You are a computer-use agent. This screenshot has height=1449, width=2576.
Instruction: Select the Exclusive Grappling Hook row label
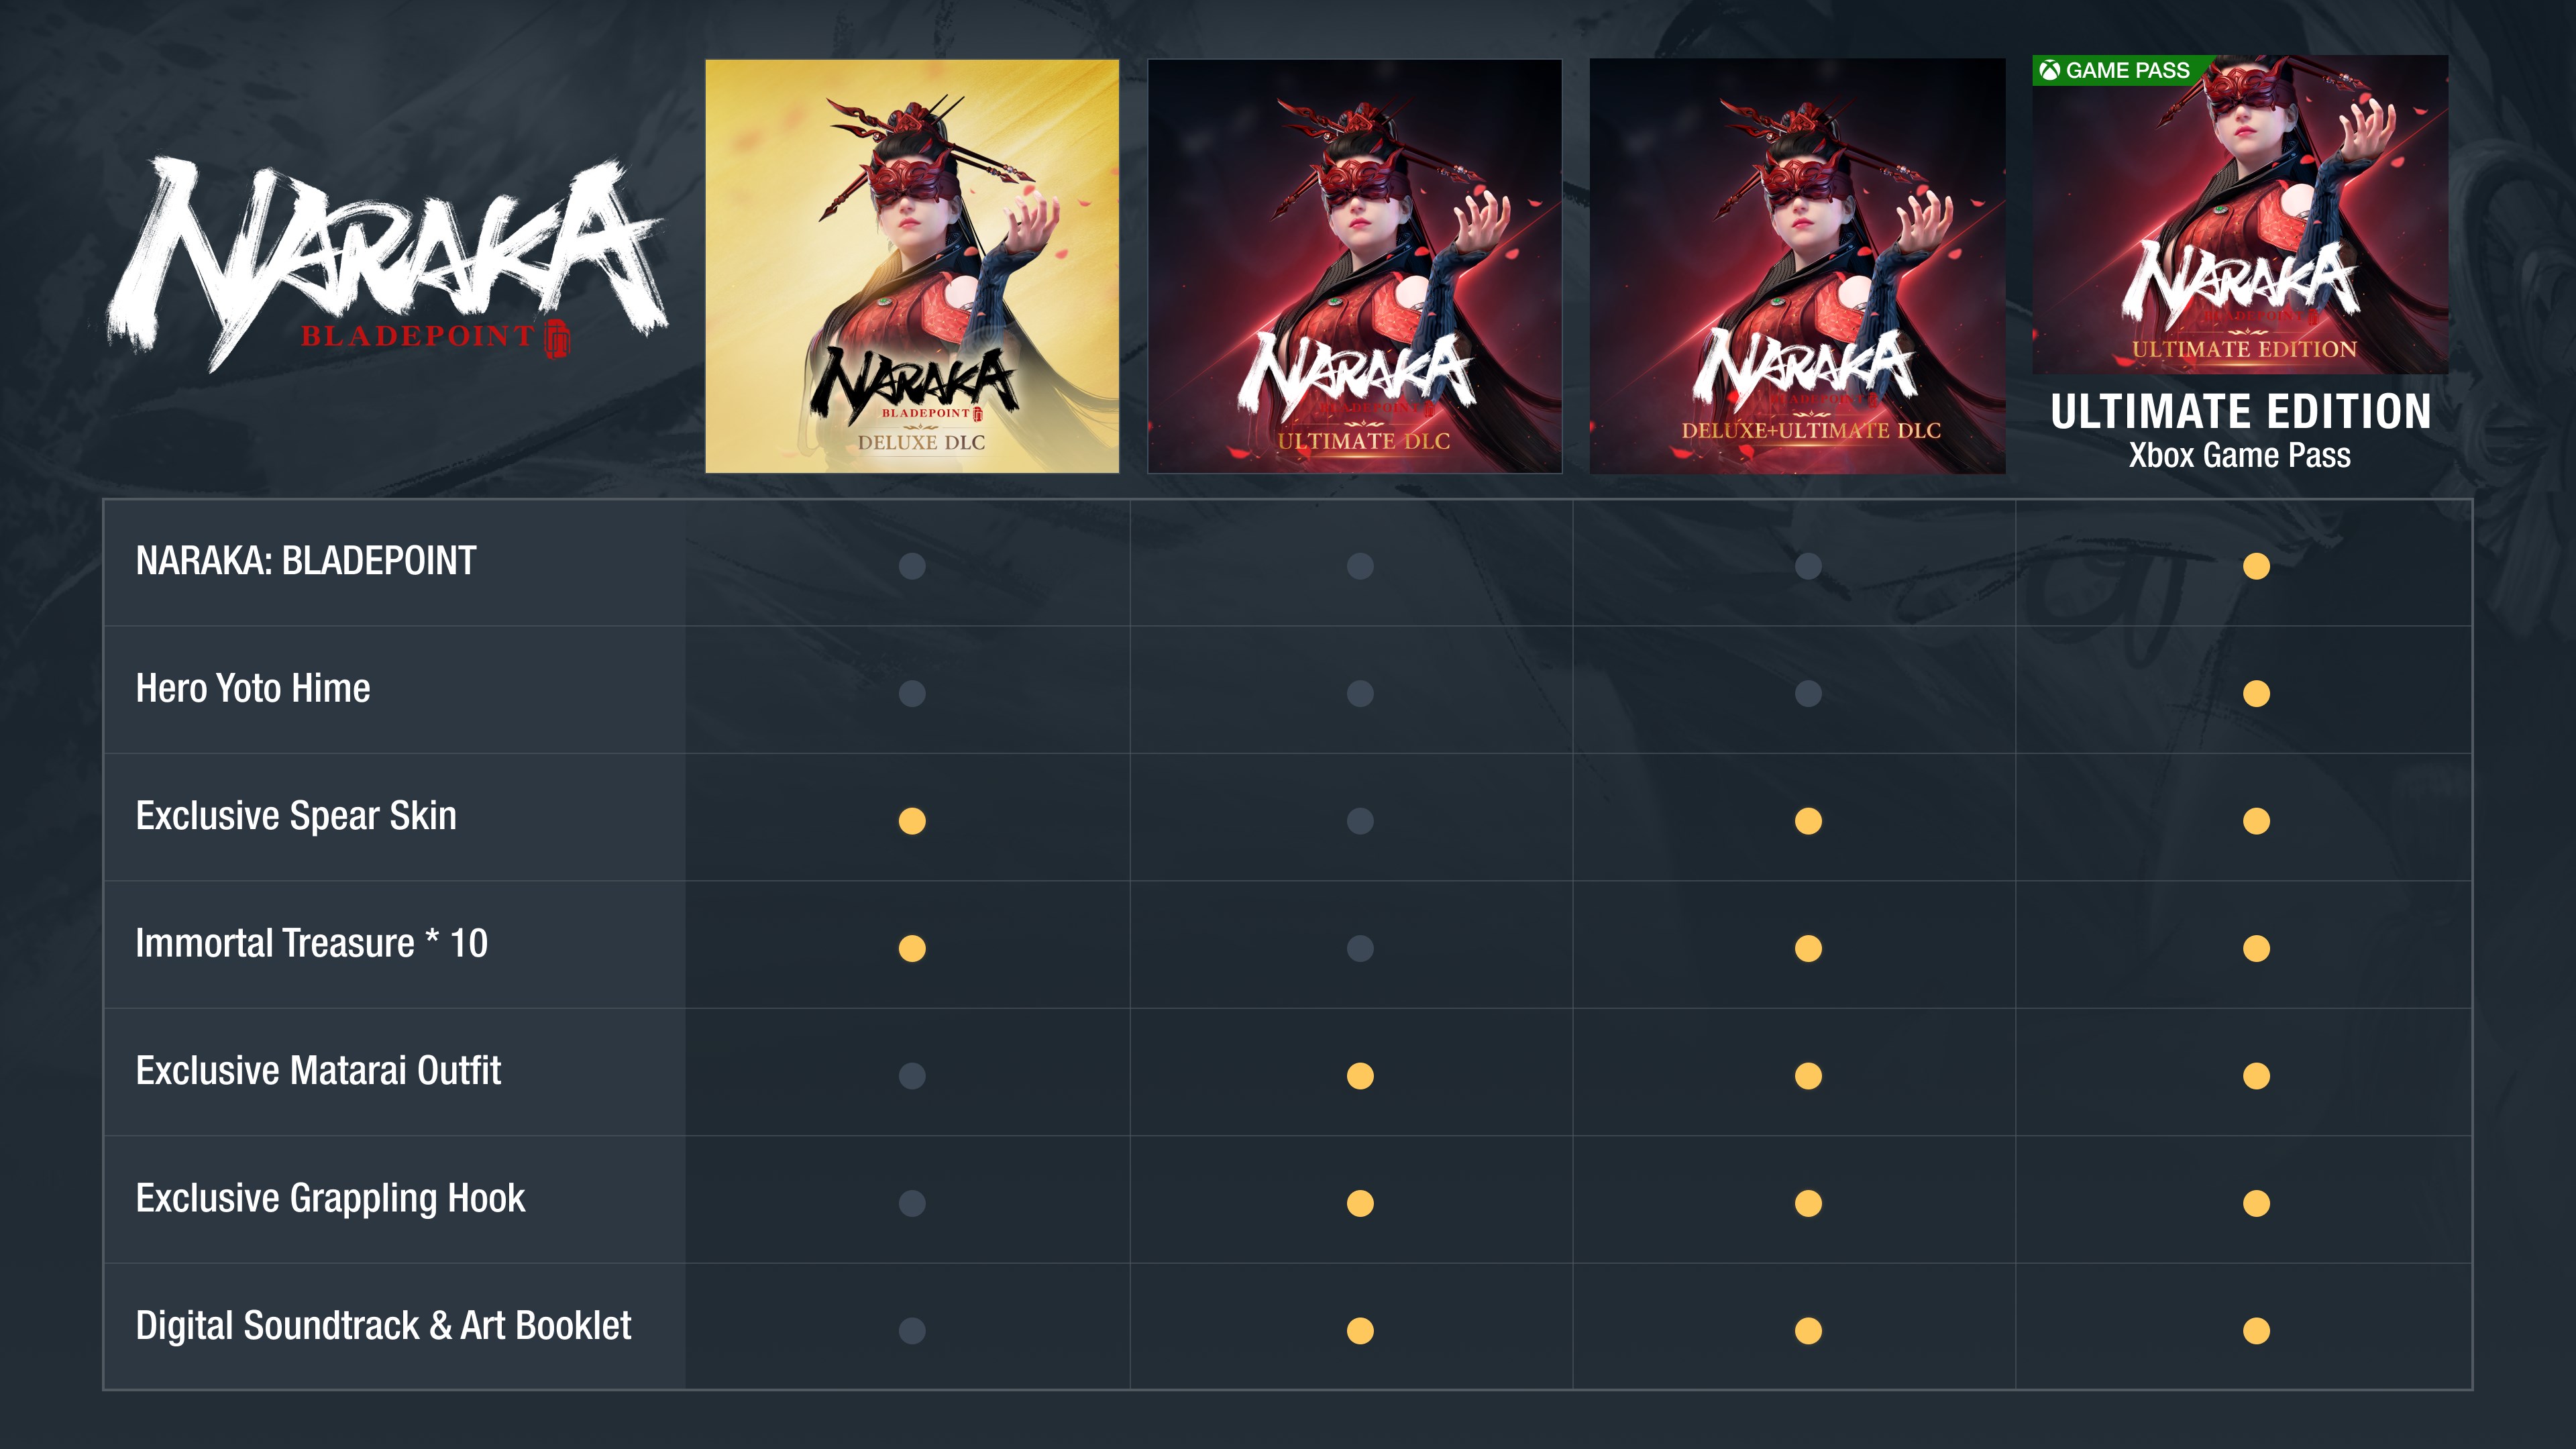[x=330, y=1199]
